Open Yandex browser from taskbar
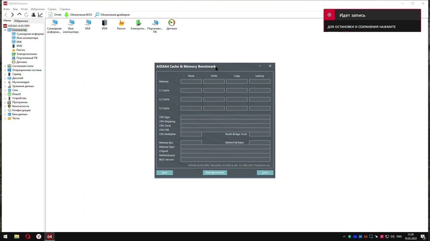The height and width of the screenshot is (241, 430). point(39,237)
